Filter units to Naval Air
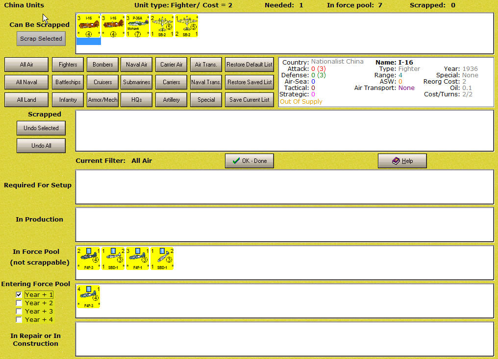The height and width of the screenshot is (359, 498). 137,65
